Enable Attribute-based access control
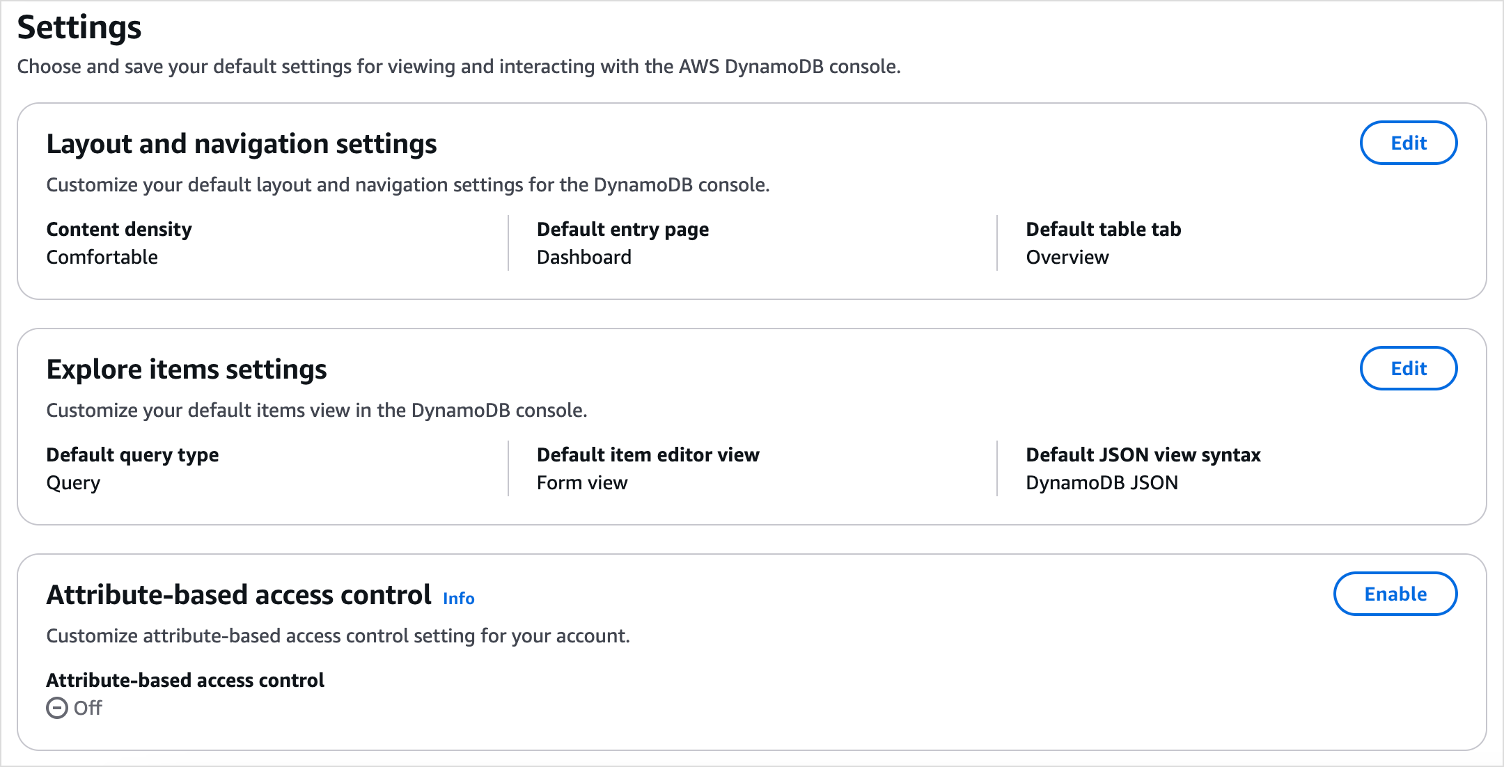The width and height of the screenshot is (1504, 767). pyautogui.click(x=1395, y=594)
